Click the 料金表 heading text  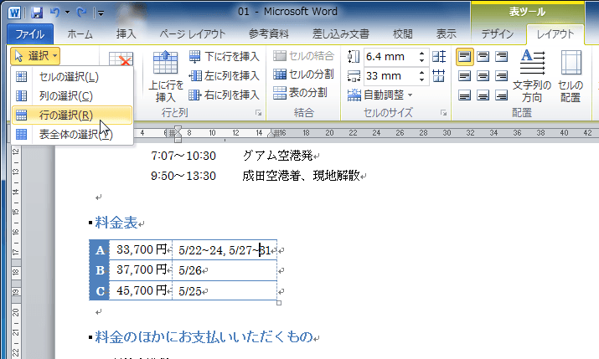click(116, 223)
